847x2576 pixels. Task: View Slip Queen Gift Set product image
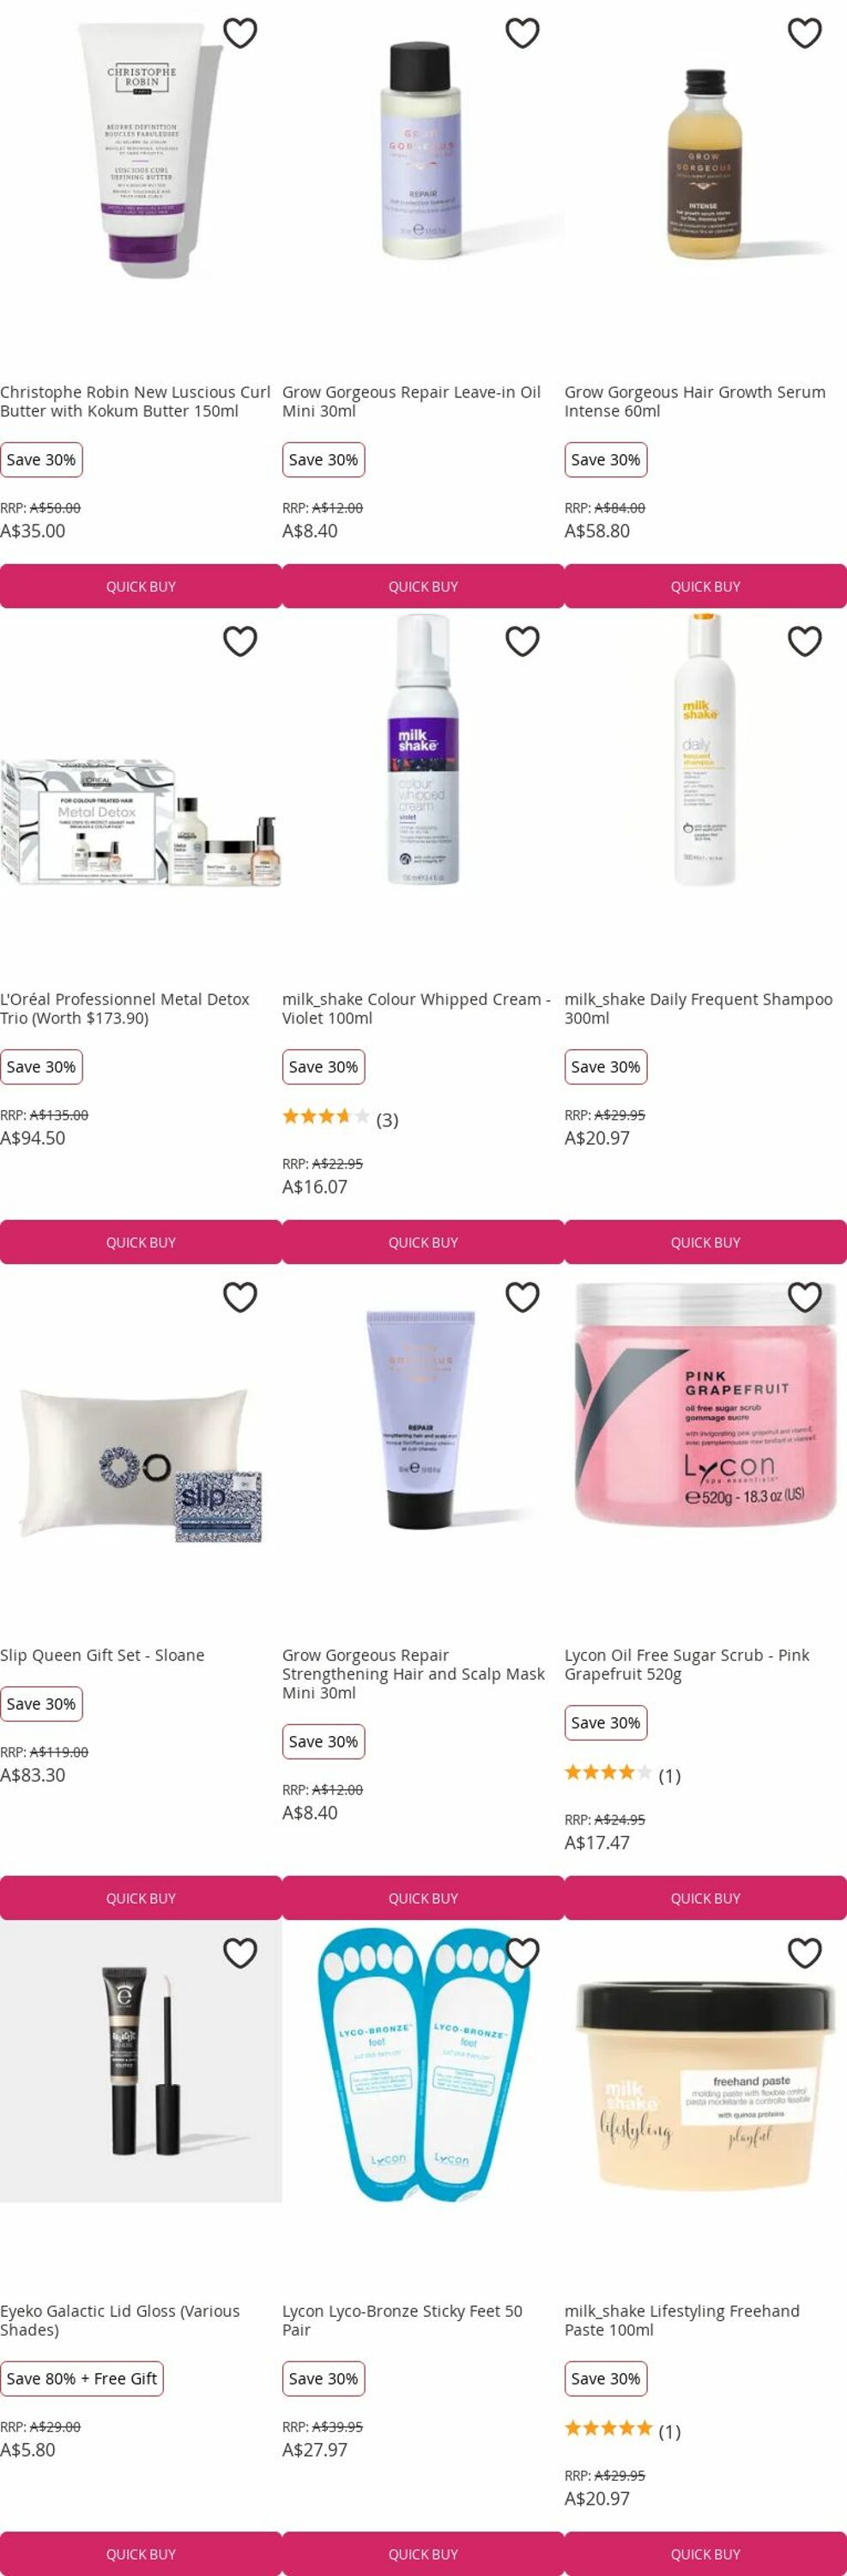point(141,1464)
